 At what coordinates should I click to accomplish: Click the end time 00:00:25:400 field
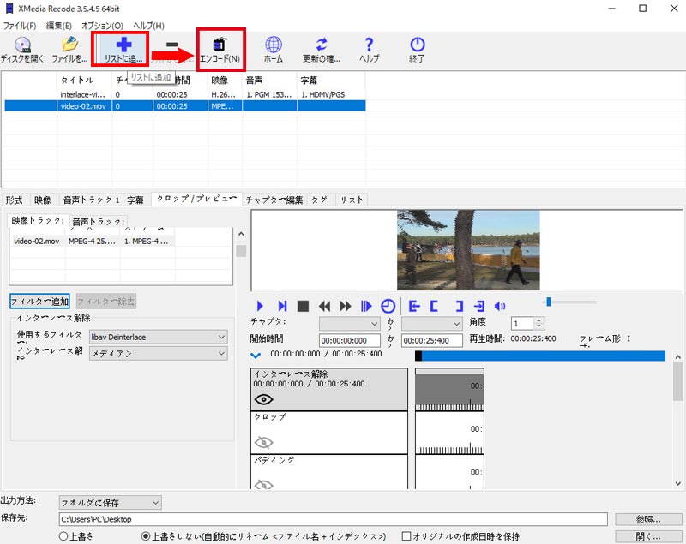[432, 340]
